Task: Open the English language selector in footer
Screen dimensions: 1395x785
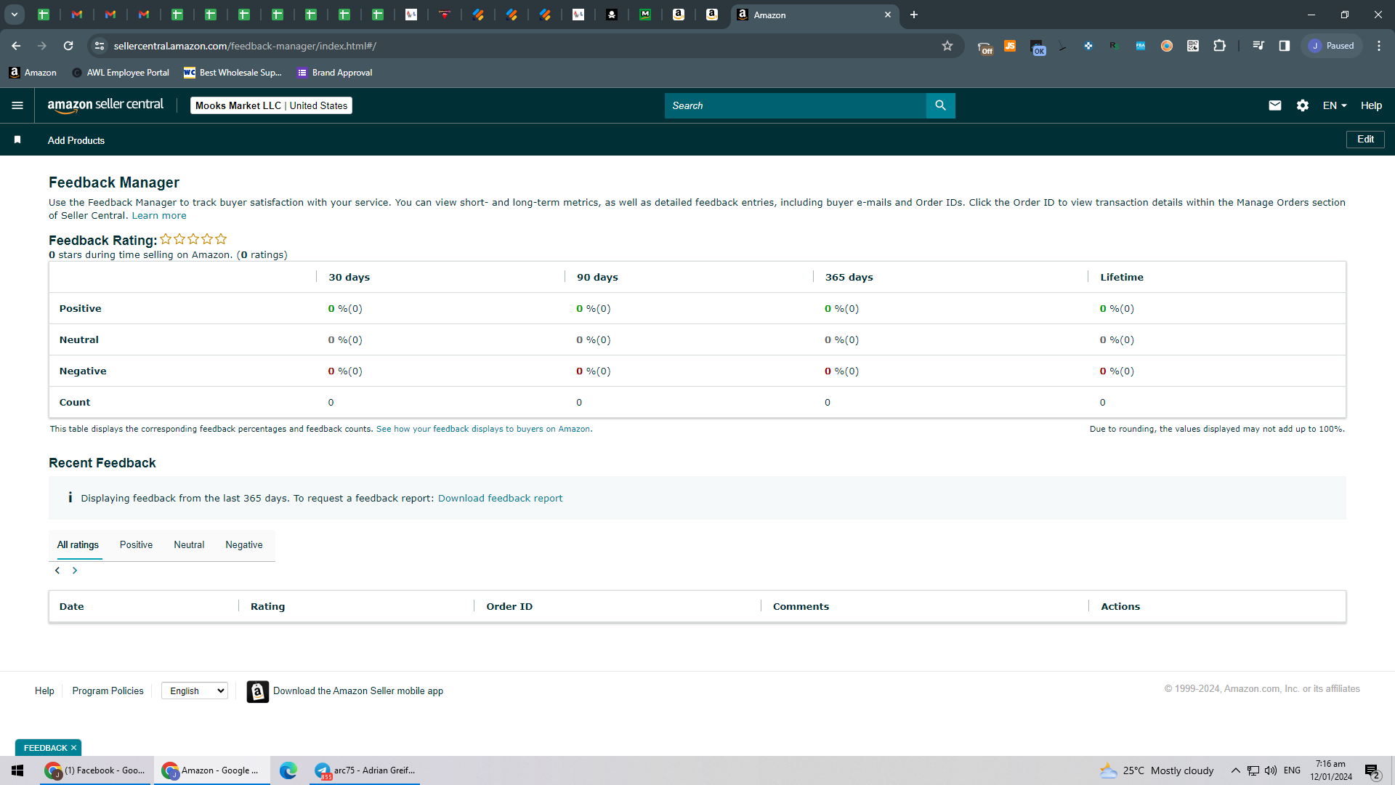Action: point(195,691)
